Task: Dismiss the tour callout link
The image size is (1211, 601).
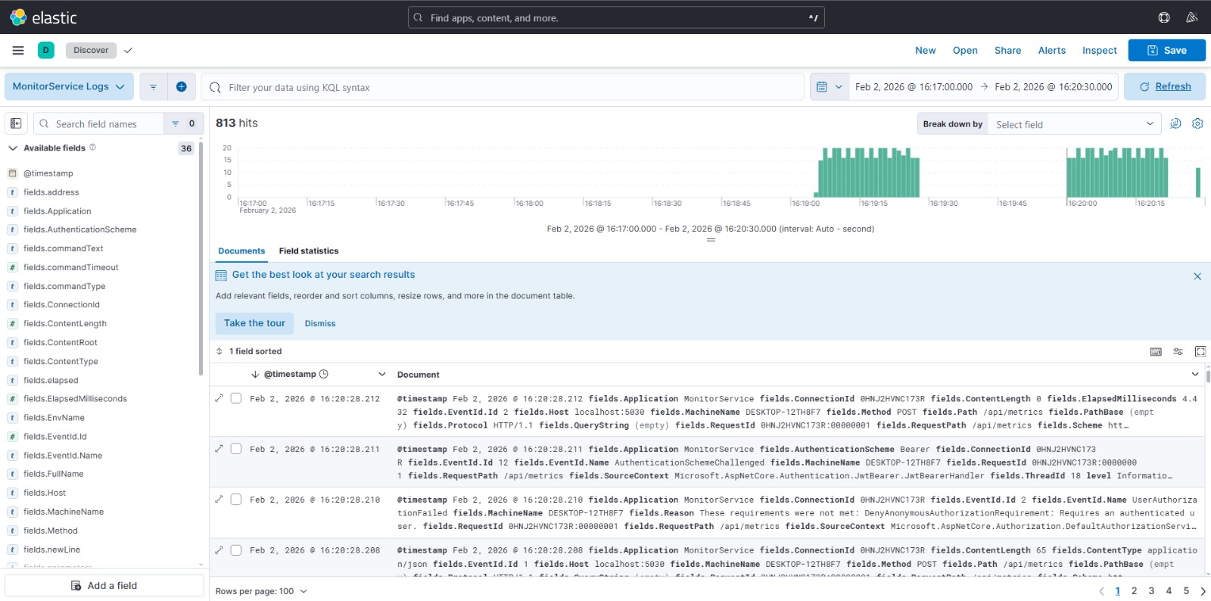Action: point(320,323)
